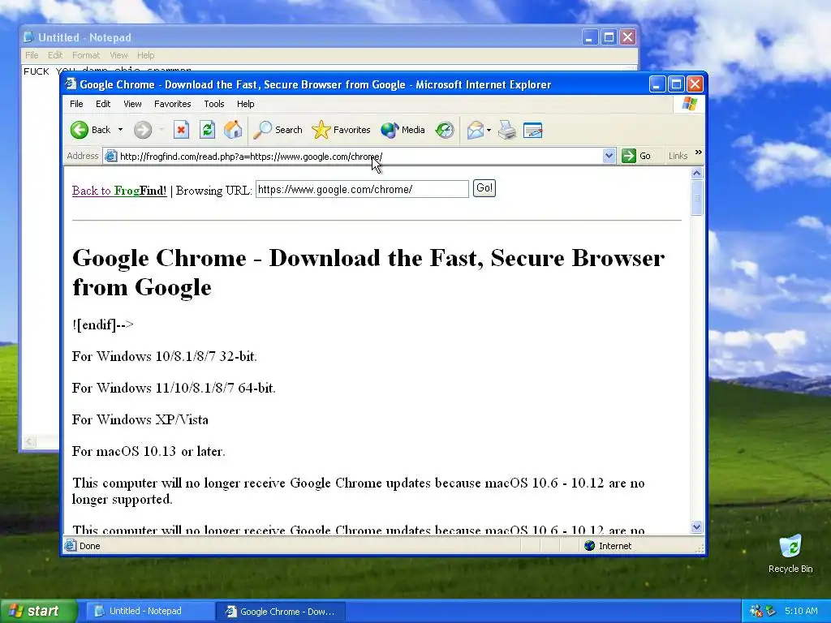Image resolution: width=831 pixels, height=623 pixels.
Task: Click the Browsing URL text field
Action: click(362, 189)
